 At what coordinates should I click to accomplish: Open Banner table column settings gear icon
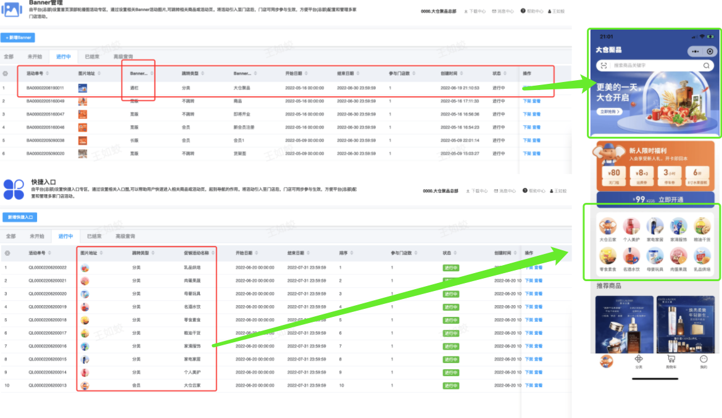(x=6, y=73)
